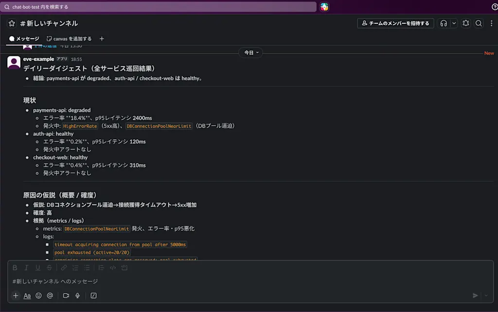Click payments-api: degraded list item
The image size is (498, 312).
(x=62, y=110)
